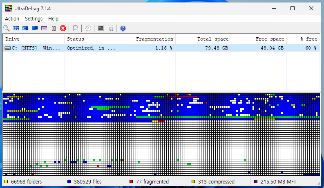Click the '66968 folders' status text
This screenshot has height=188, width=324.
[26, 182]
